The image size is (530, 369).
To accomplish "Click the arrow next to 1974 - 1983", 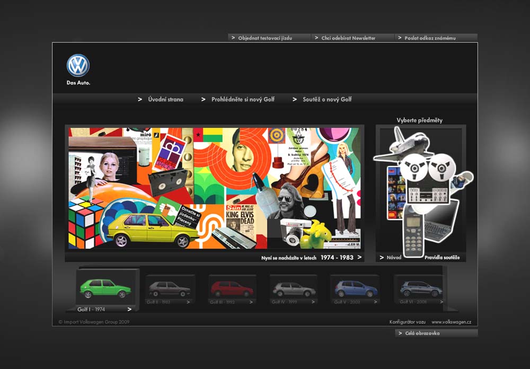I will (360, 257).
